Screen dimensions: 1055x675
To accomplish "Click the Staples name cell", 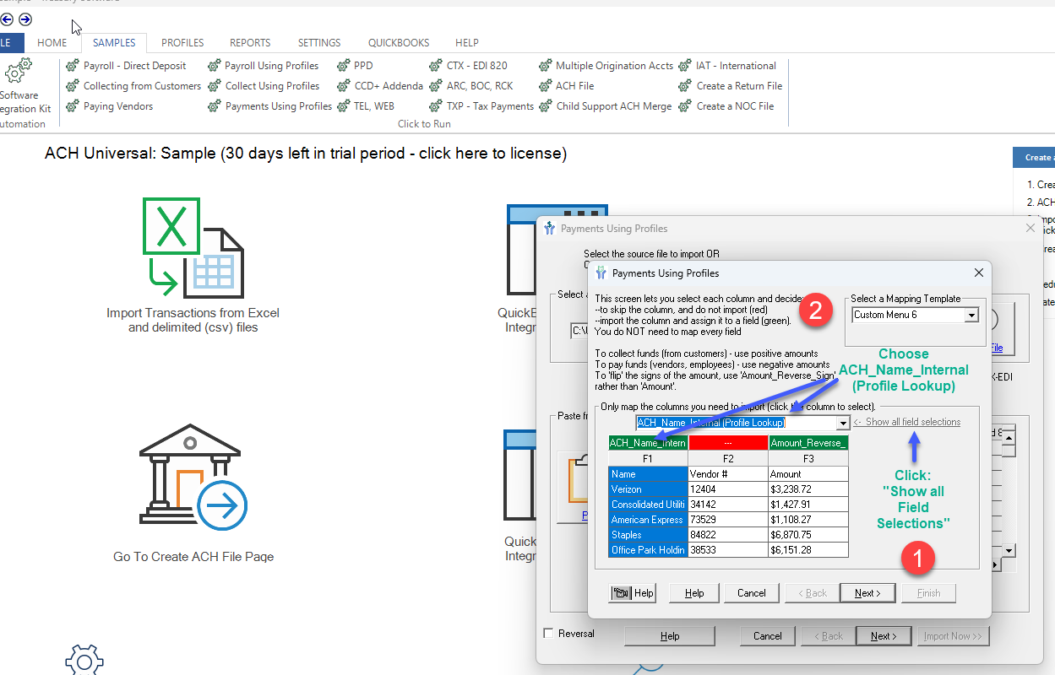I will pyautogui.click(x=648, y=535).
